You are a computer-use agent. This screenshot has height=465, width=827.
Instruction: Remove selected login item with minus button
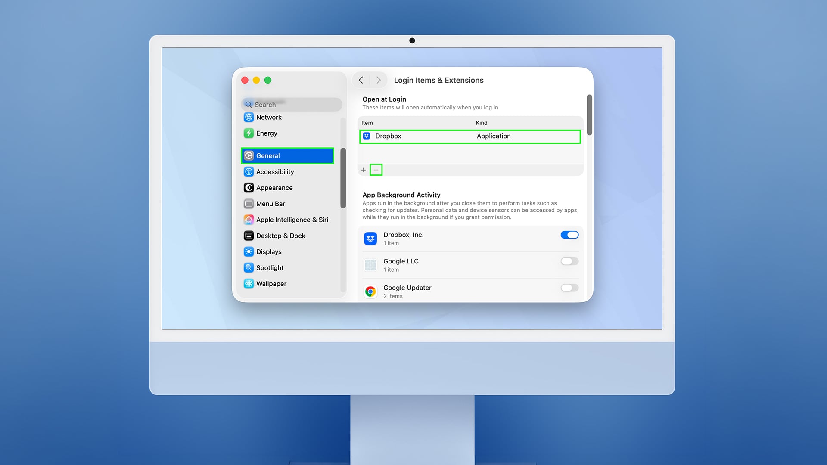point(376,170)
